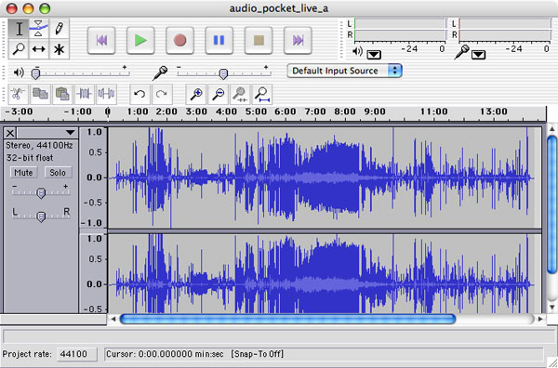Click the Cut scissors icon

19,94
